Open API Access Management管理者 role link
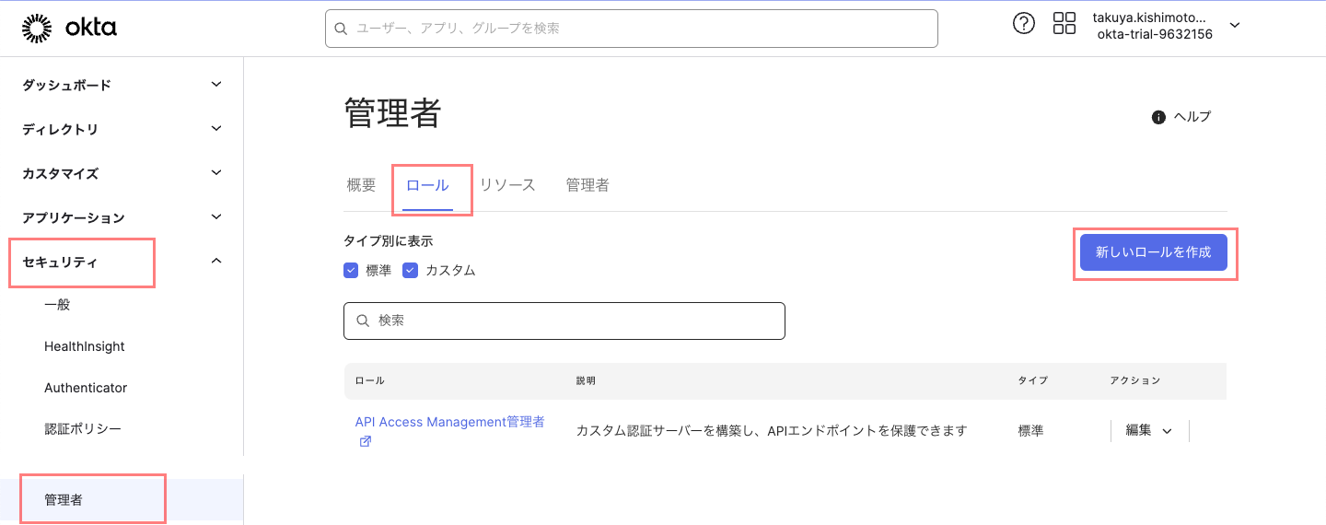 pyautogui.click(x=449, y=422)
